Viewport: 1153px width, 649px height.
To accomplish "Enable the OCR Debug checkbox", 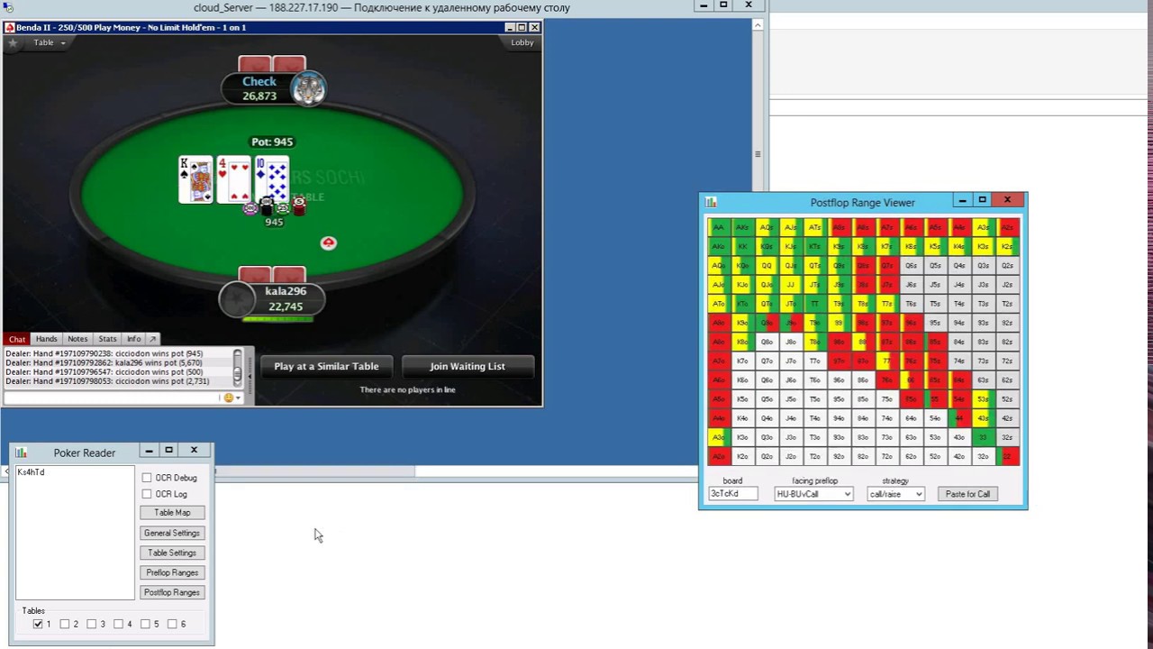I will pos(147,478).
